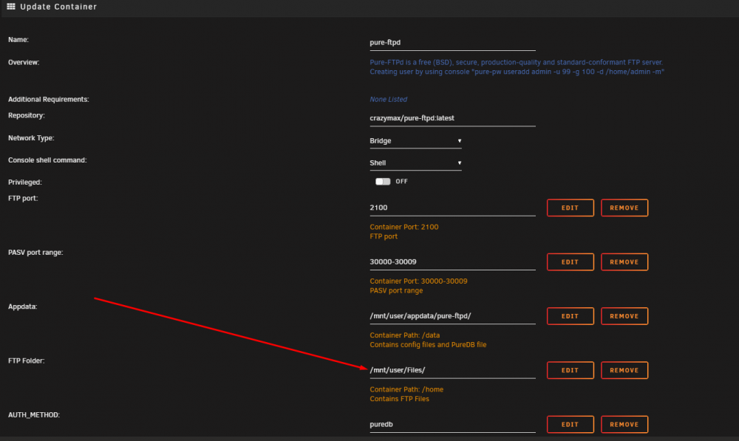739x441 pixels.
Task: Remove the Appdata path
Action: (x=624, y=316)
